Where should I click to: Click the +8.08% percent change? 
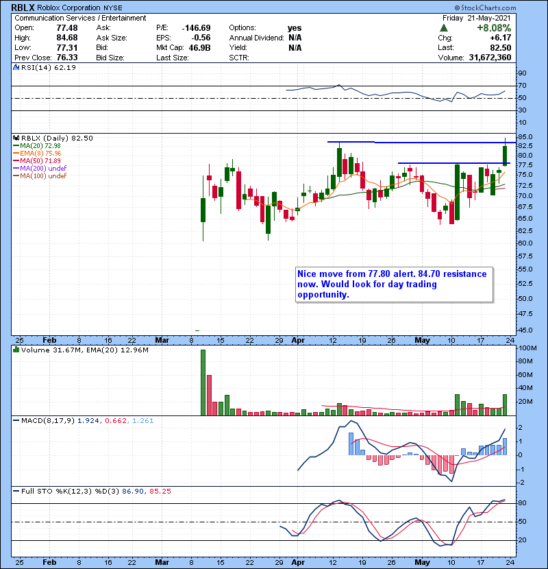point(494,28)
